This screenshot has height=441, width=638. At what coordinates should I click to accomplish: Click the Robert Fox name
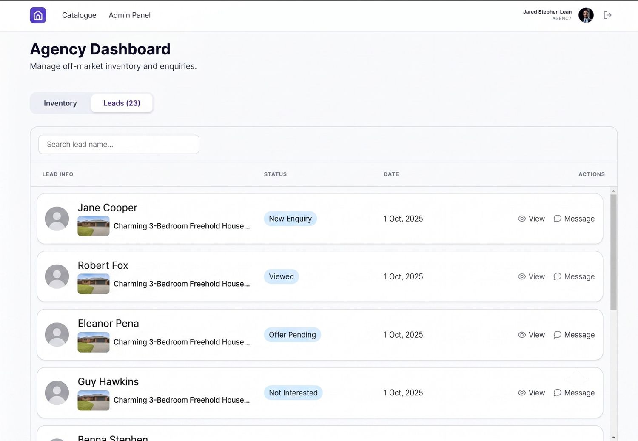pos(103,265)
